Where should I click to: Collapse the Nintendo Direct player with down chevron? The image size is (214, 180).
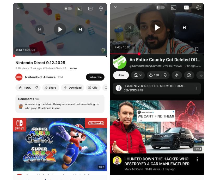pyautogui.click(x=18, y=8)
